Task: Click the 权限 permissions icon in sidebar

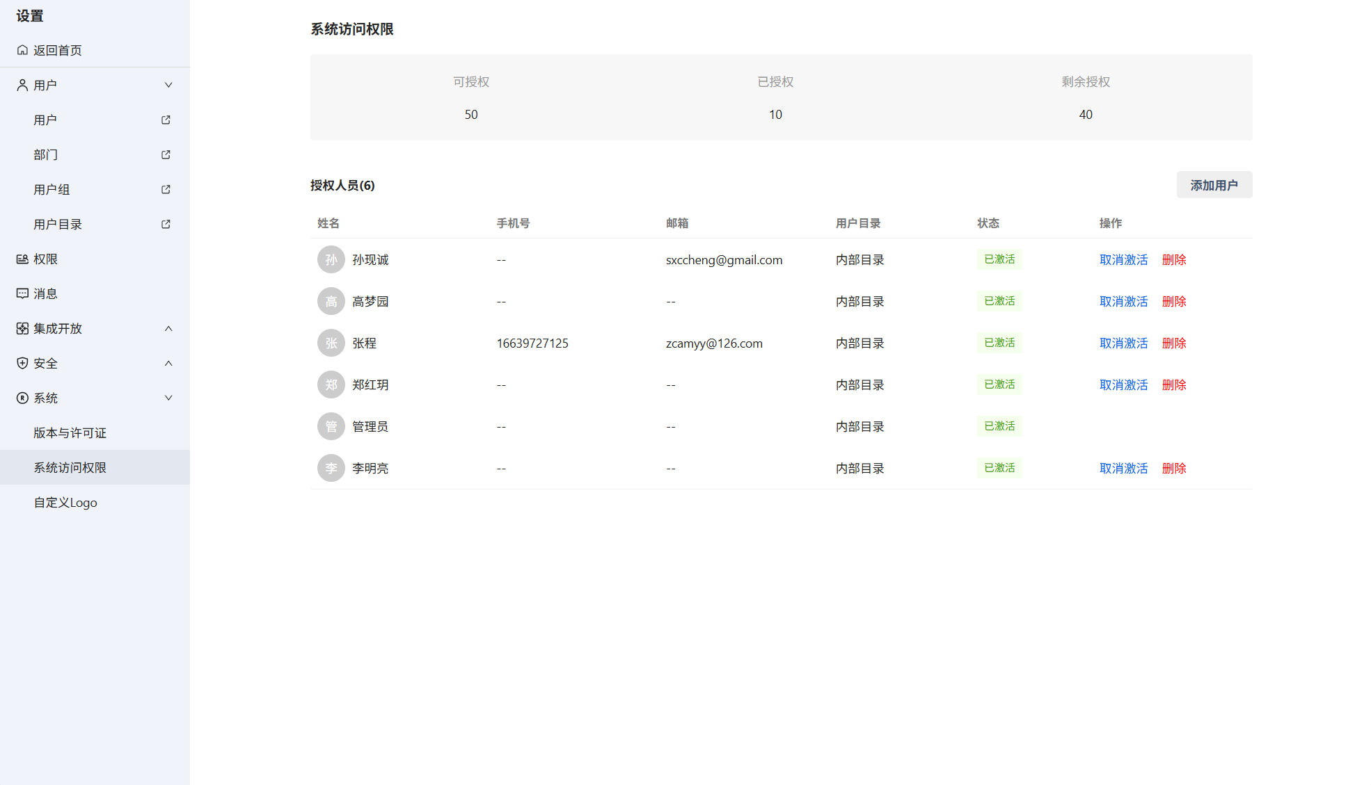Action: (x=22, y=259)
